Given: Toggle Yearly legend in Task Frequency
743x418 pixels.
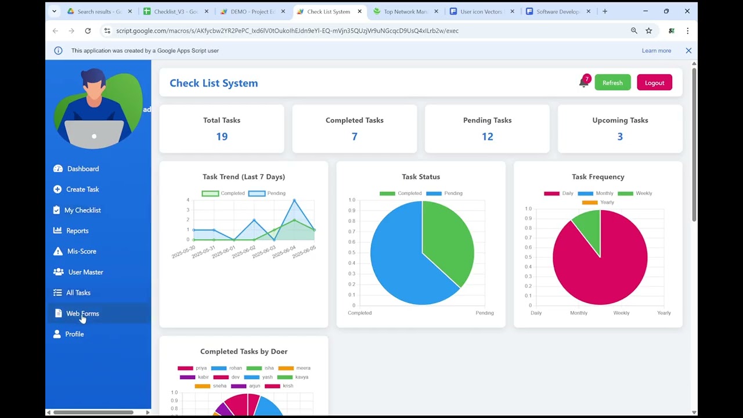Looking at the screenshot, I should [598, 203].
